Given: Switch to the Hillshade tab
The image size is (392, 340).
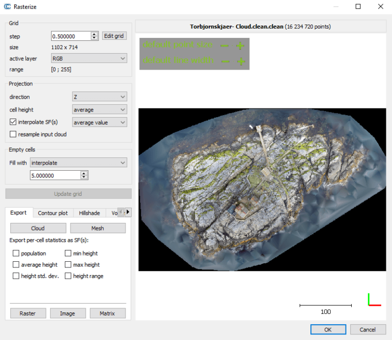Looking at the screenshot, I should [x=89, y=213].
